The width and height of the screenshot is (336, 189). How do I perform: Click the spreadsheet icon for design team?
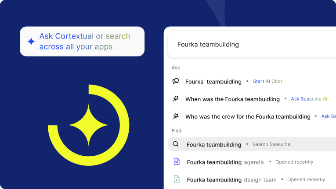click(x=177, y=179)
